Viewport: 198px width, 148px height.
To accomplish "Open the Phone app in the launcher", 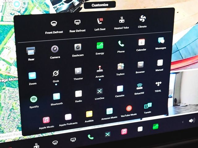I will tap(121, 44).
